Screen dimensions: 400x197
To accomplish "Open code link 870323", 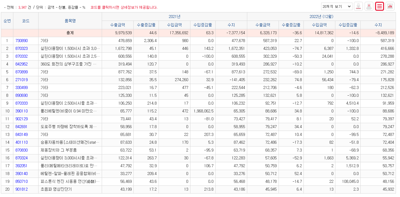I will click(x=22, y=49).
